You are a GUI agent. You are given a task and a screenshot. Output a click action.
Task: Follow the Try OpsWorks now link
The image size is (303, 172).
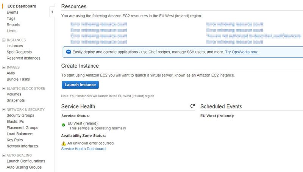click(x=242, y=52)
